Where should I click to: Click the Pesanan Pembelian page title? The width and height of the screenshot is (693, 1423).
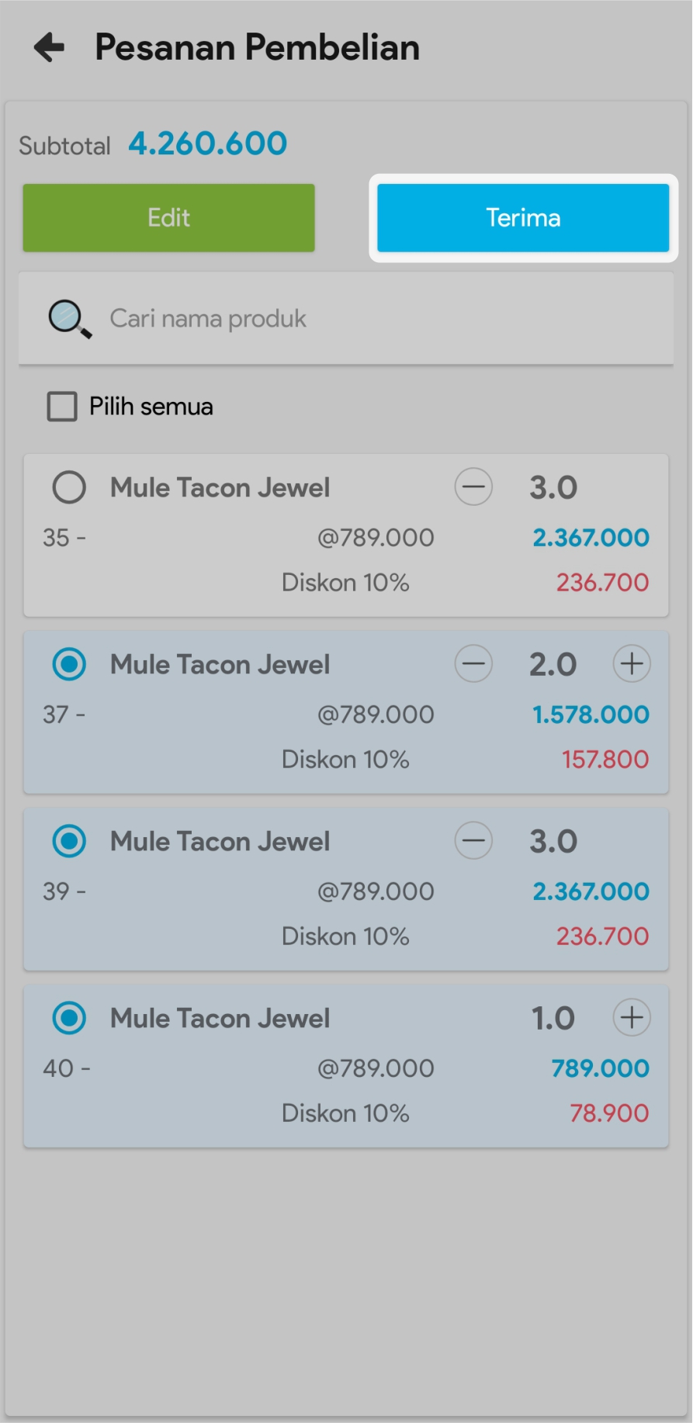click(x=257, y=47)
